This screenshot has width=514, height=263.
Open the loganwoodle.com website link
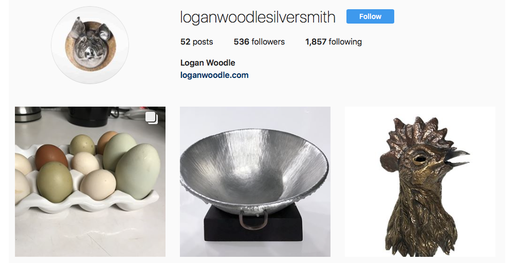(214, 75)
